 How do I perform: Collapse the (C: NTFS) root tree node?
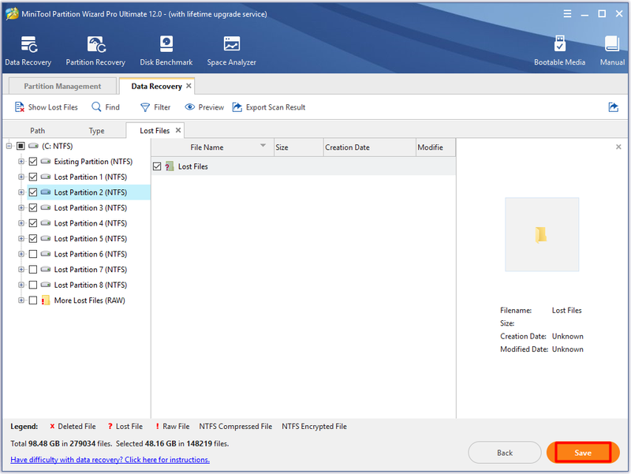pos(9,146)
